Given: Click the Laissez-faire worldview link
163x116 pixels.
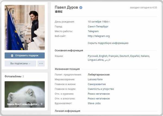Looking at the screenshot, I should click(95, 79).
